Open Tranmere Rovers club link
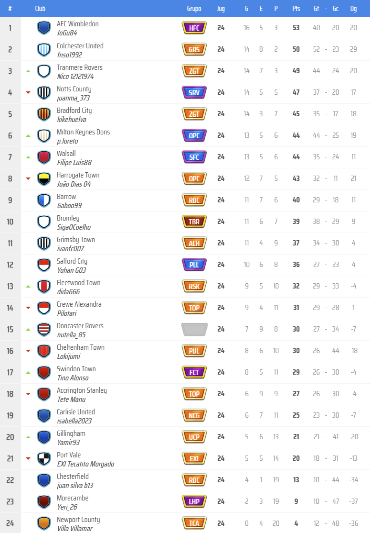 79,67
